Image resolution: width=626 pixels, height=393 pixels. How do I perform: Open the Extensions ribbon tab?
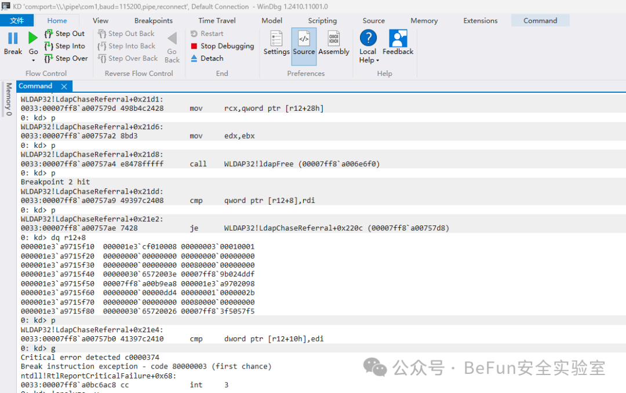(481, 20)
